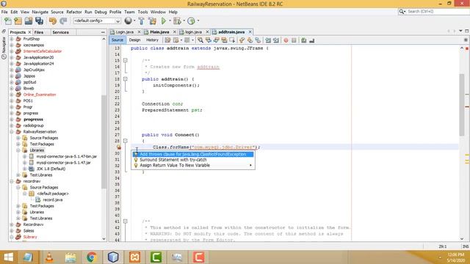Screen dimensions: 470x264
Task: Click the Projects panel vertical scrollbar
Action: pos(104,142)
